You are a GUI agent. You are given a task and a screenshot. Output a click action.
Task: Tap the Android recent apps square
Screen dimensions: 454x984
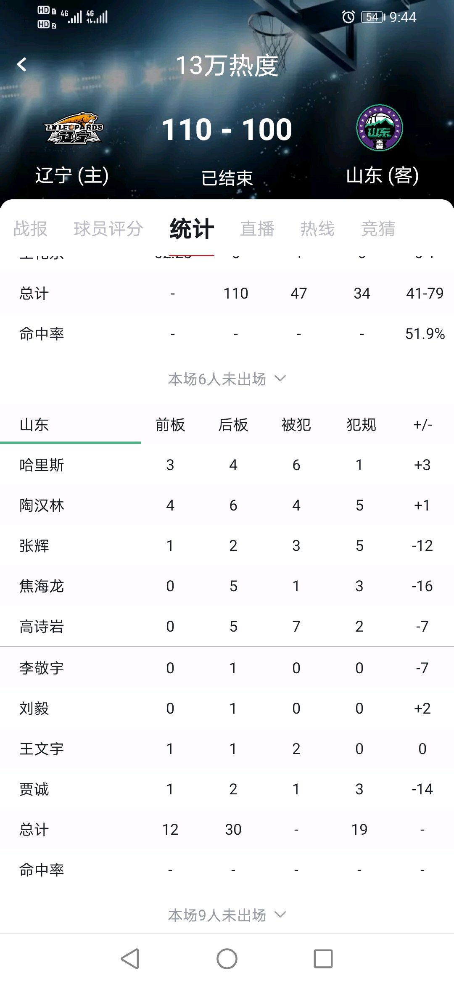(x=323, y=959)
